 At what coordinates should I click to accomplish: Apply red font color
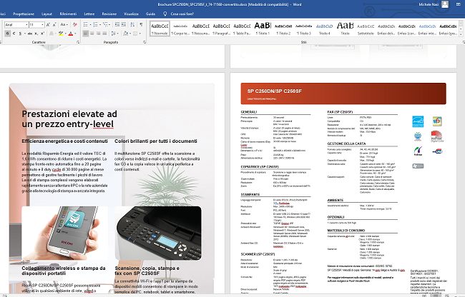click(71, 34)
